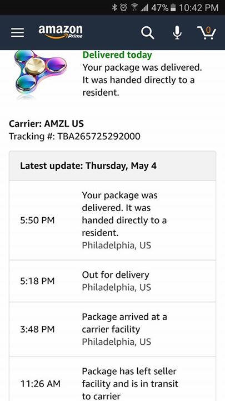Image resolution: width=225 pixels, height=401 pixels.
Task: Open the shopping cart icon
Action: point(207,33)
